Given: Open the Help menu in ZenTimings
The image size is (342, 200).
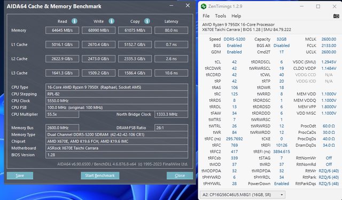Looking at the screenshot, I should 236,16.
